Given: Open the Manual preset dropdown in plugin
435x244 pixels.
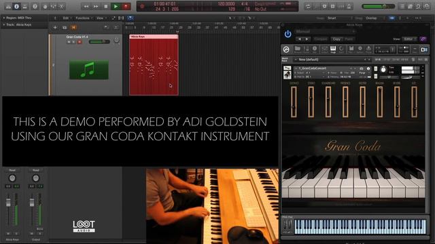Looking at the screenshot, I should (325, 32).
